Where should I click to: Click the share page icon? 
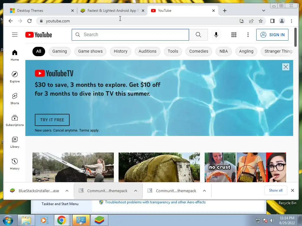tap(251, 21)
